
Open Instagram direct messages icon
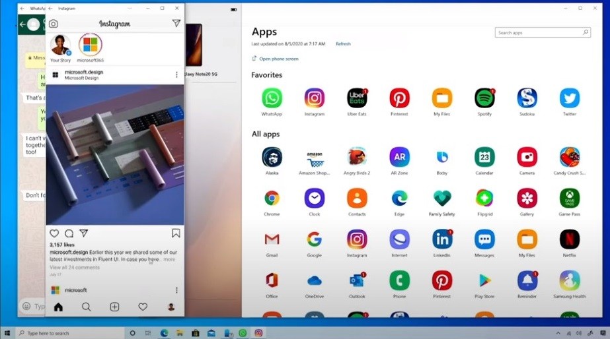pyautogui.click(x=176, y=23)
